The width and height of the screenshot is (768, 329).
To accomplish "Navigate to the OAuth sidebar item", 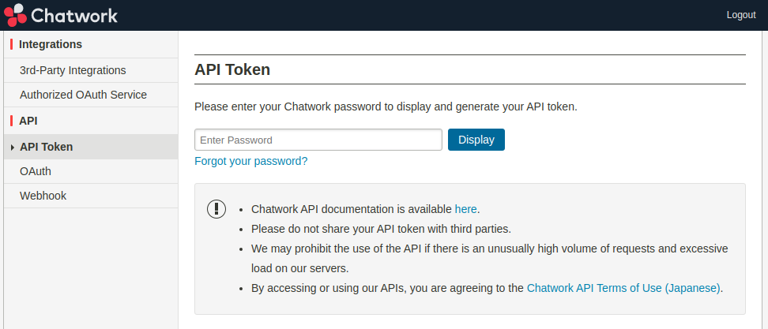I will coord(36,171).
